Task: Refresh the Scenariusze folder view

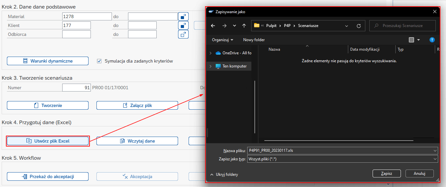Action: point(359,26)
